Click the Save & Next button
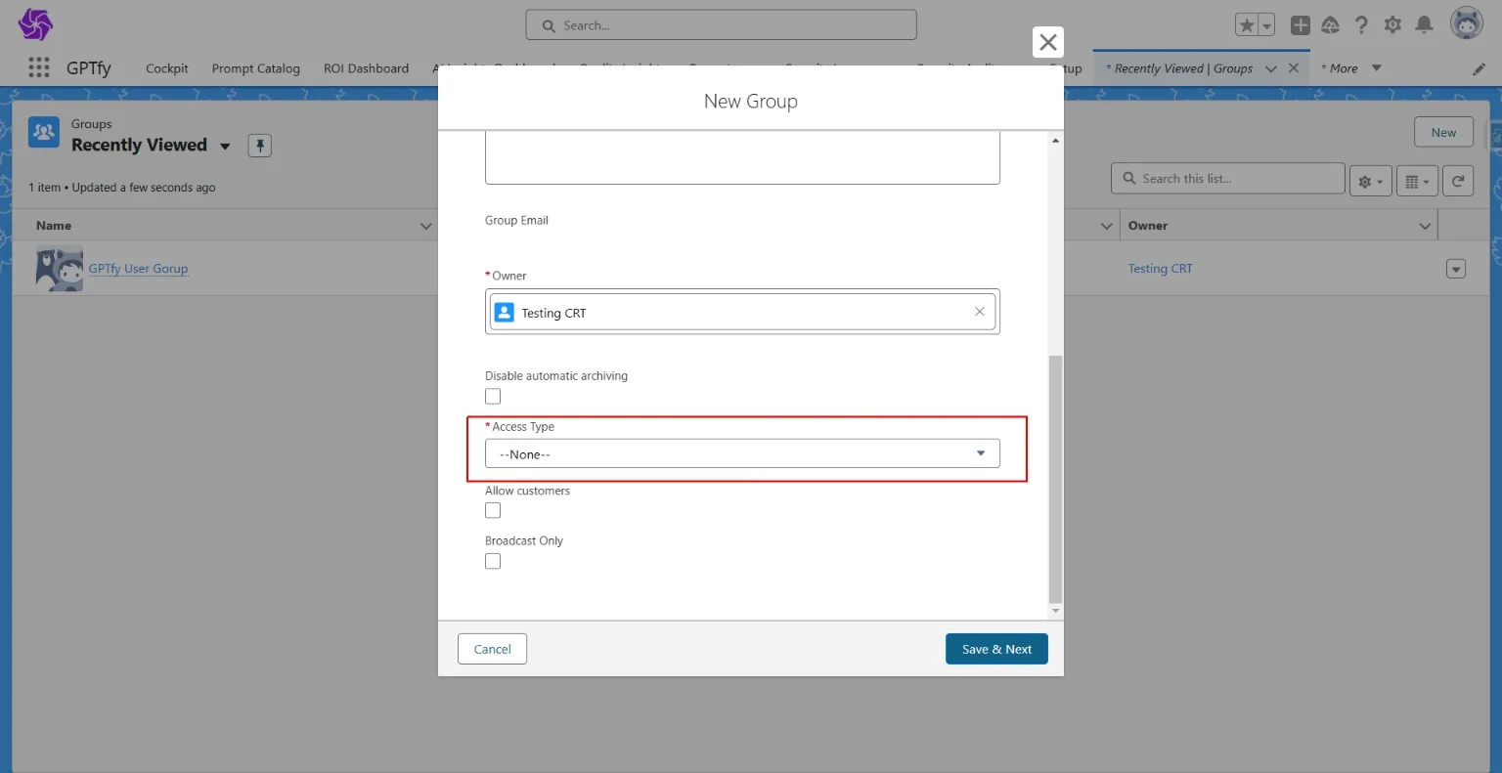The height and width of the screenshot is (773, 1502). point(995,649)
